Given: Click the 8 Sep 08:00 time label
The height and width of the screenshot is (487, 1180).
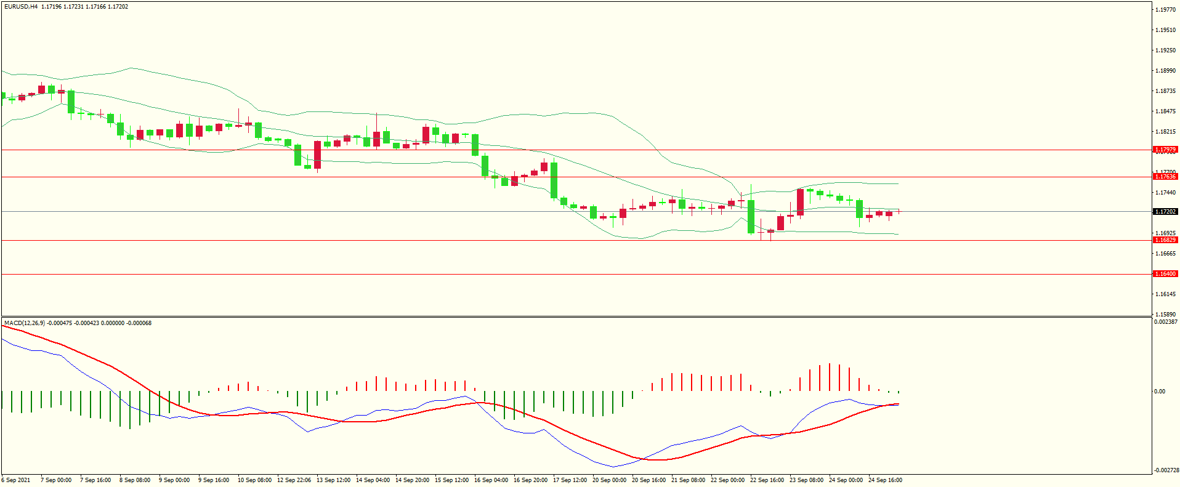Looking at the screenshot, I should pyautogui.click(x=135, y=480).
